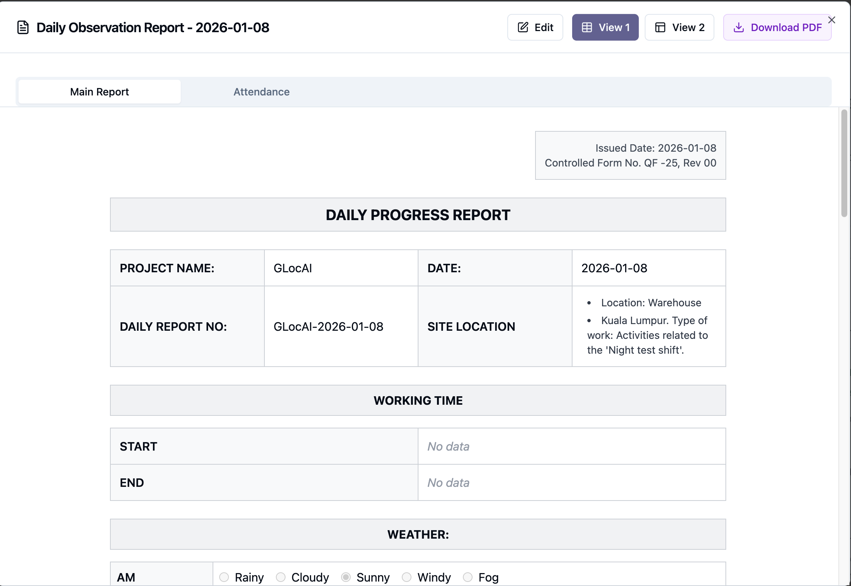Click the pencil icon on Edit
The height and width of the screenshot is (586, 851).
tap(523, 27)
